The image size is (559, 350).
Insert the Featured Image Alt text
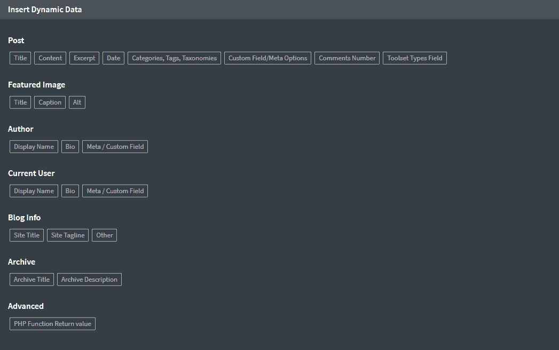[77, 102]
